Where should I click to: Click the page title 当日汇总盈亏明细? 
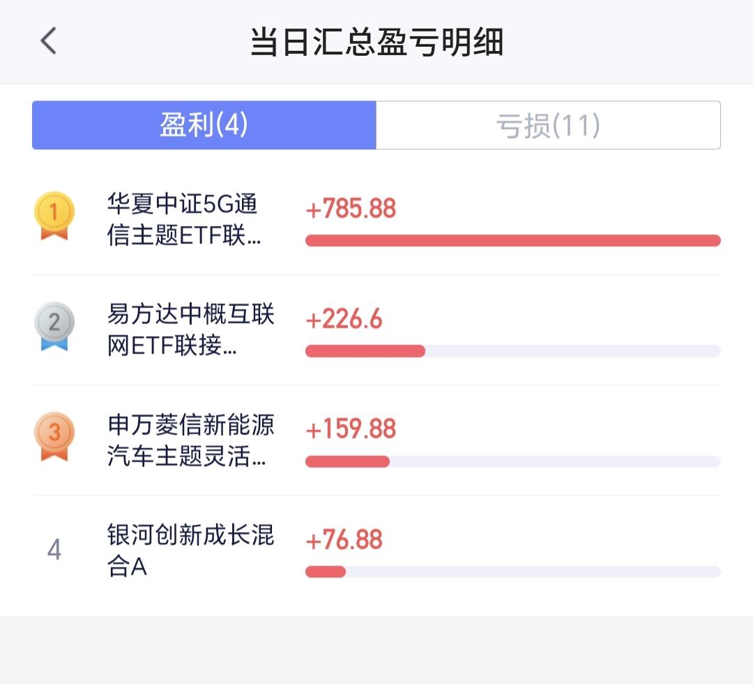[x=376, y=42]
